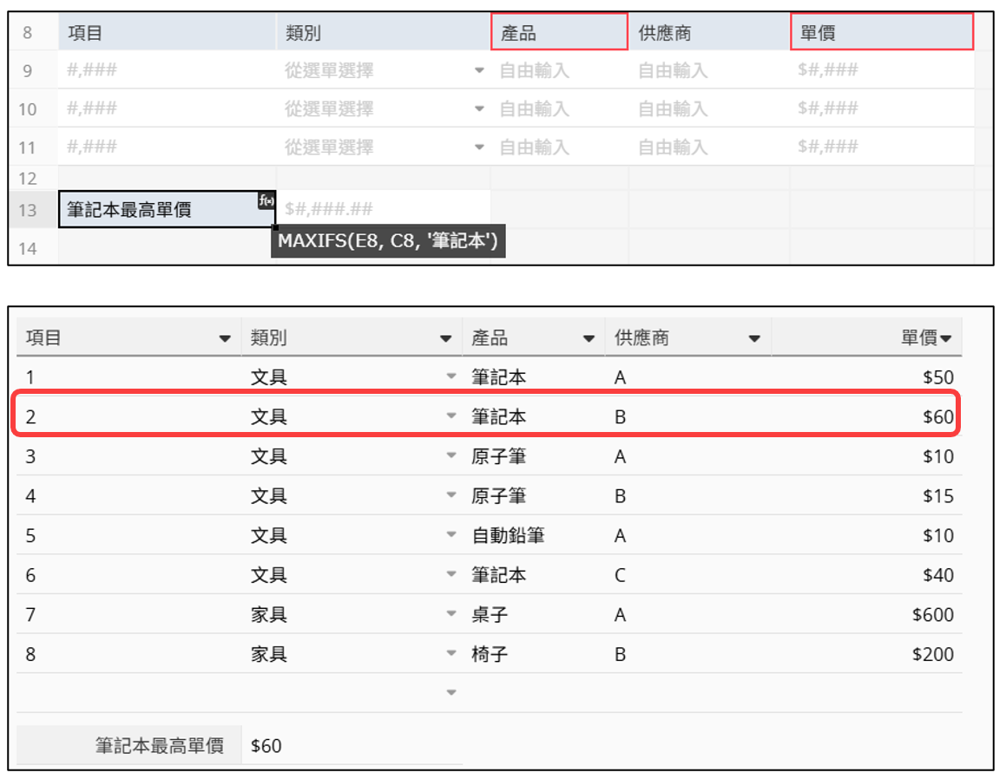The height and width of the screenshot is (779, 1006).
Task: Expand the 從選單選擇 dropdown in row 10
Action: coord(479,108)
